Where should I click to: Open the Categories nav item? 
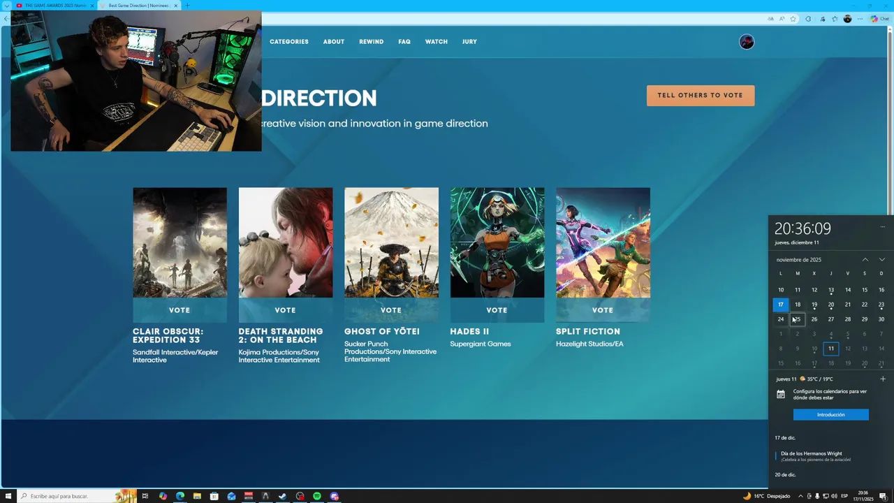tap(289, 42)
